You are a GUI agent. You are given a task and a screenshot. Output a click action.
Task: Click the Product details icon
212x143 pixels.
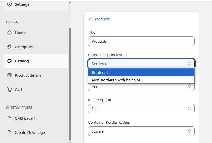(10, 75)
